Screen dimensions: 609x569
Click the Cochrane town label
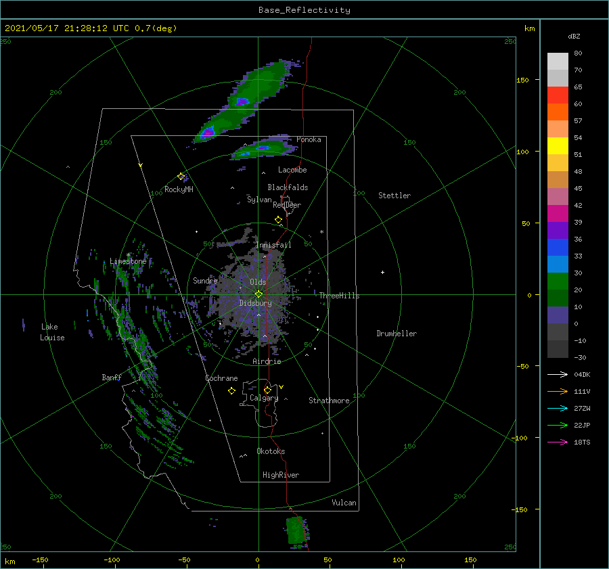pos(221,378)
